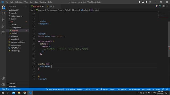
Task: Click Tag: UNSURE status item
Action: click(x=122, y=89)
